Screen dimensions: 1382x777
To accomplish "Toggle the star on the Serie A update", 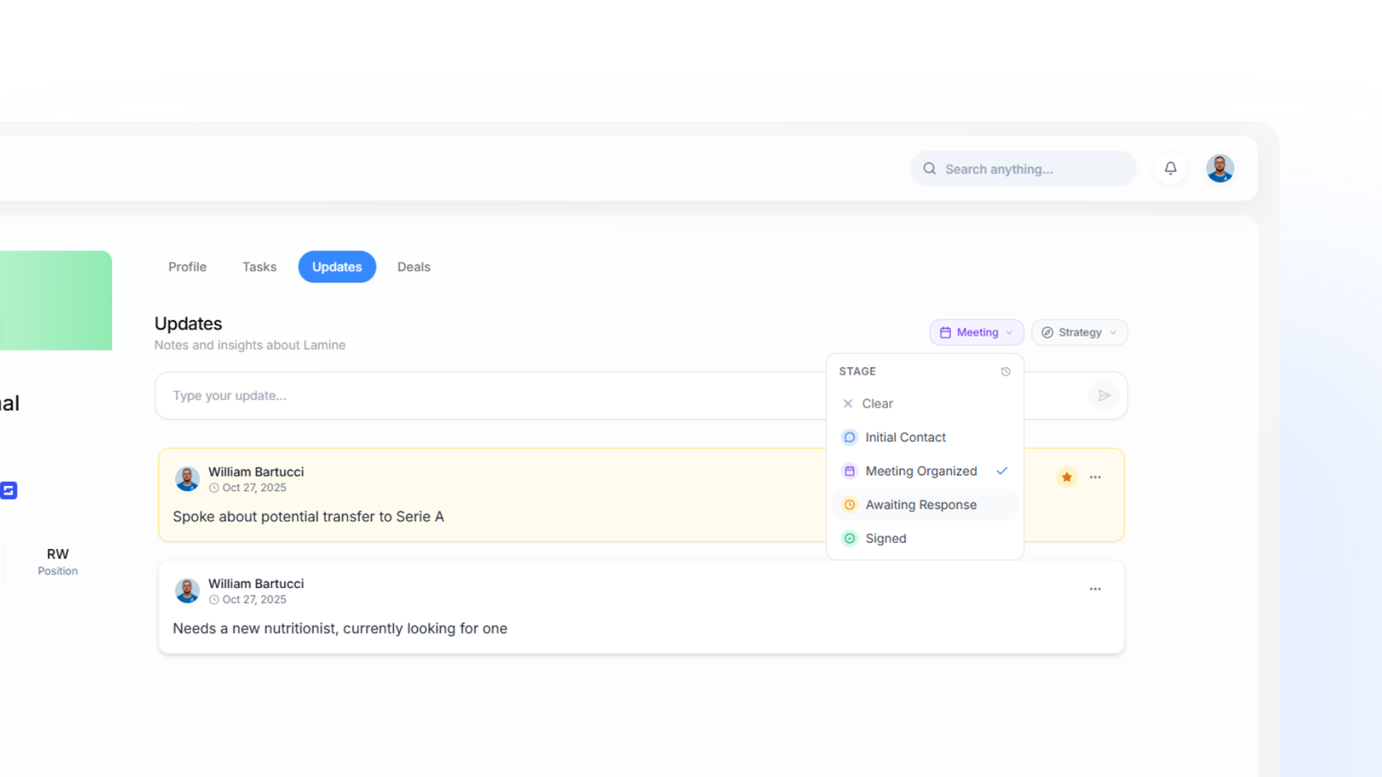I will coord(1067,477).
